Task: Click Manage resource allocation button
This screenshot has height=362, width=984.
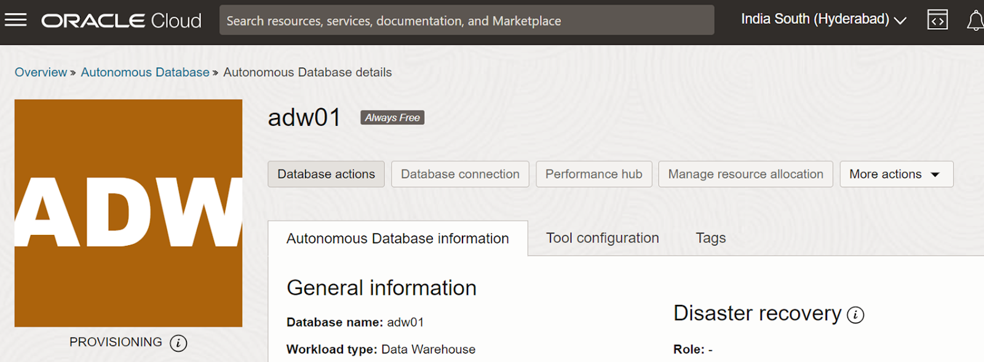Action: (x=745, y=174)
